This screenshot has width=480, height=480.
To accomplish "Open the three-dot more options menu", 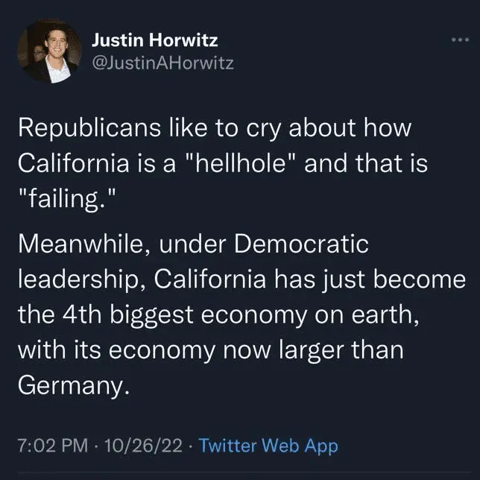I will point(455,40).
